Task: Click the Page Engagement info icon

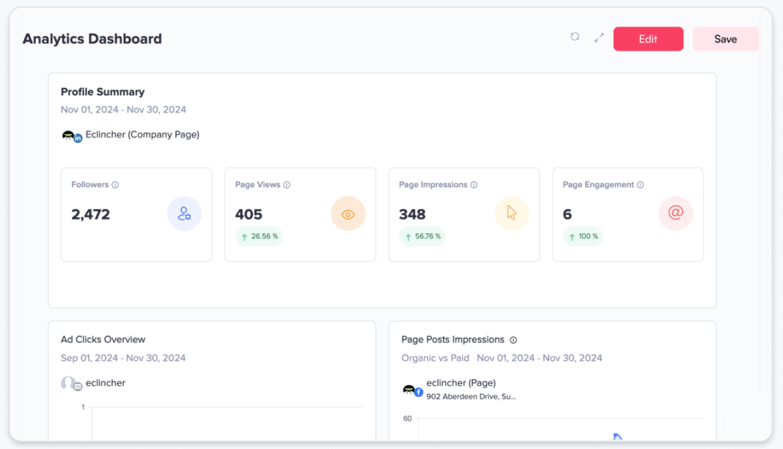Action: [641, 185]
